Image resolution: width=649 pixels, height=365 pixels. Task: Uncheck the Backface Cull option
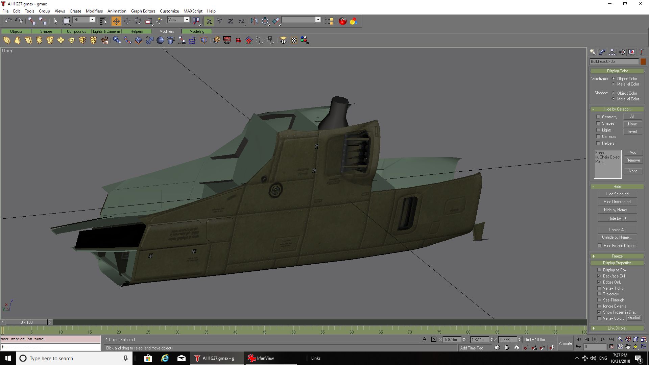(599, 276)
